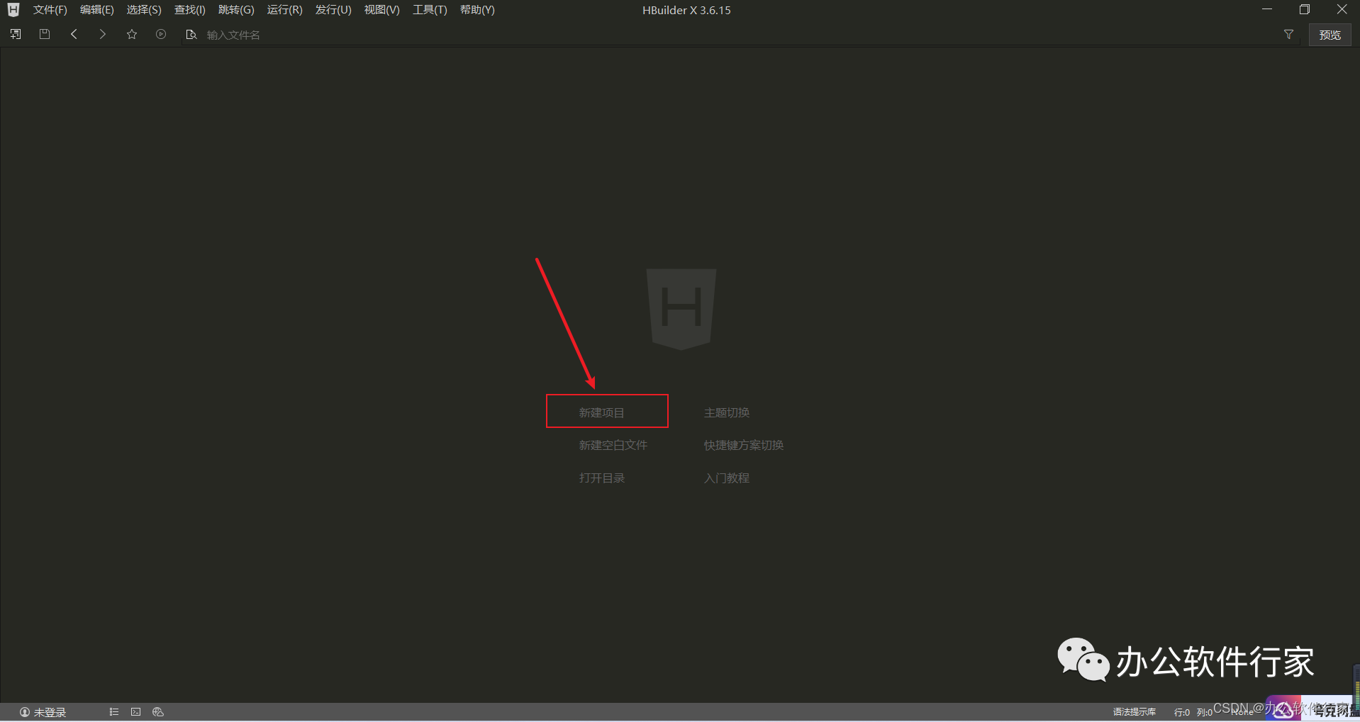Open the terminal icon in status bar

click(x=136, y=711)
